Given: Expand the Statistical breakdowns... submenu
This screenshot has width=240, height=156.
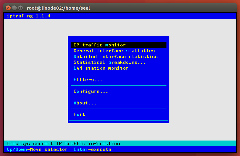Looking at the screenshot, I should point(110,62).
